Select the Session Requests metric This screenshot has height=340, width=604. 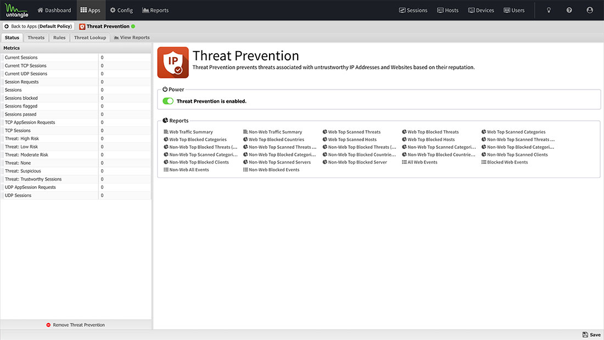pyautogui.click(x=76, y=82)
